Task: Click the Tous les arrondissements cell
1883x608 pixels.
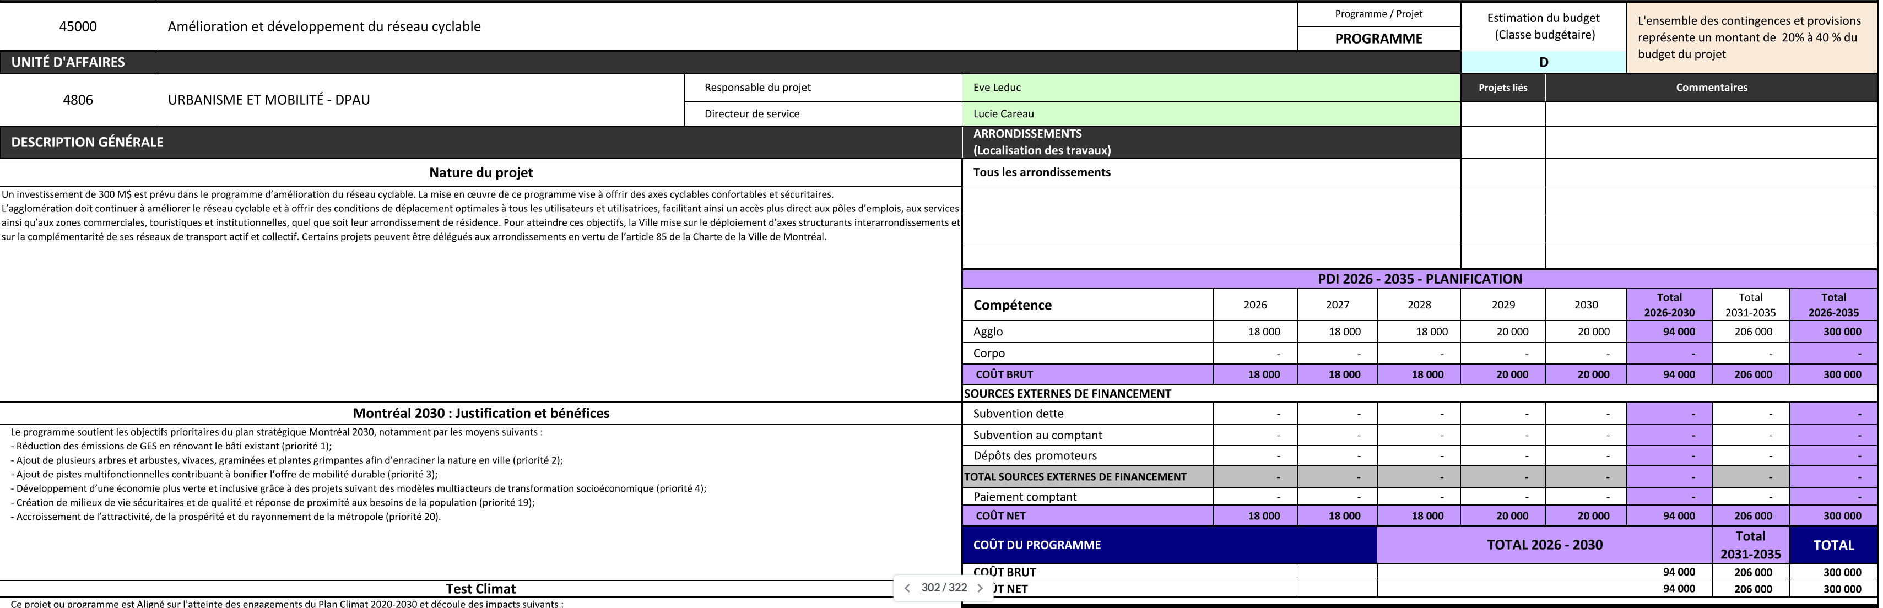Action: pos(1041,172)
